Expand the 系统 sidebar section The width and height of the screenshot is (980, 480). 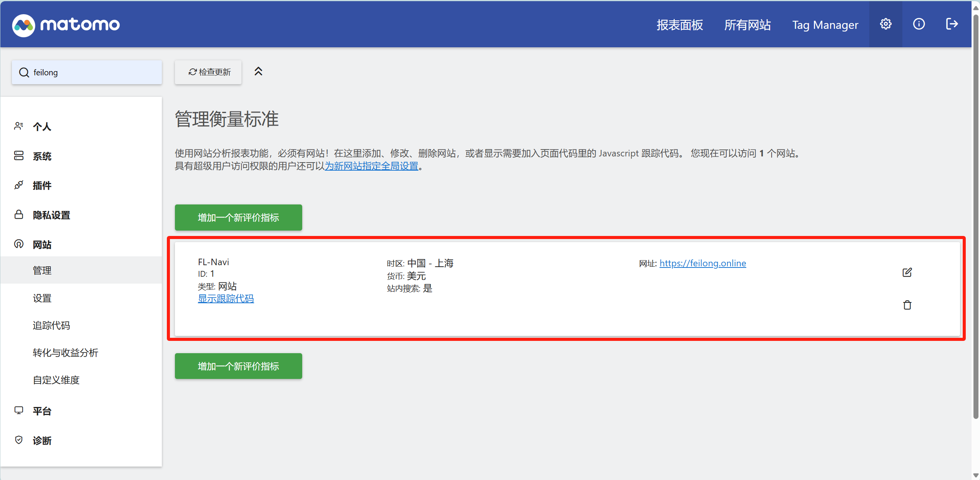pyautogui.click(x=42, y=156)
